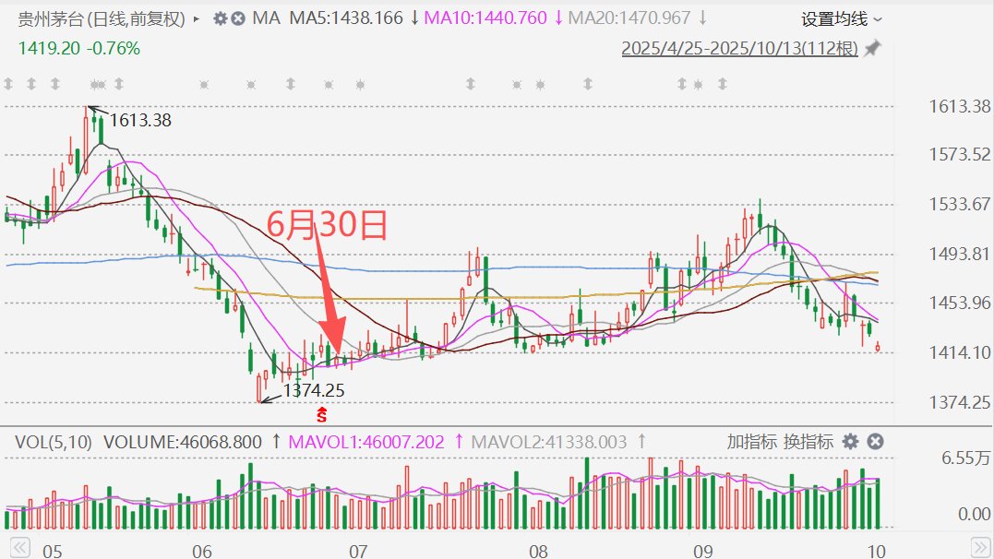
Task: Click the red S signal marker
Action: coord(321,414)
